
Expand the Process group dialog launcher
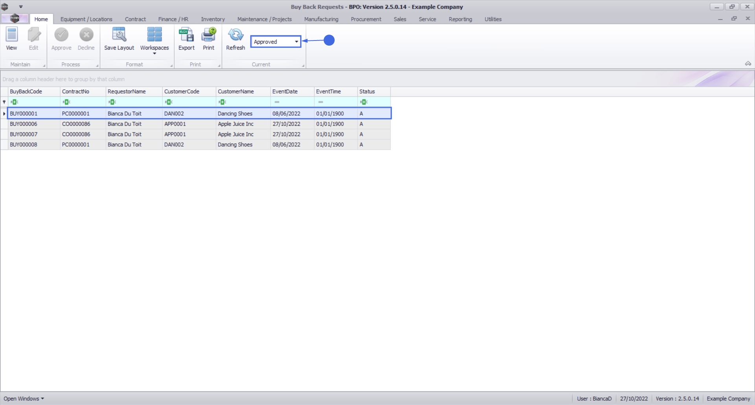point(97,66)
